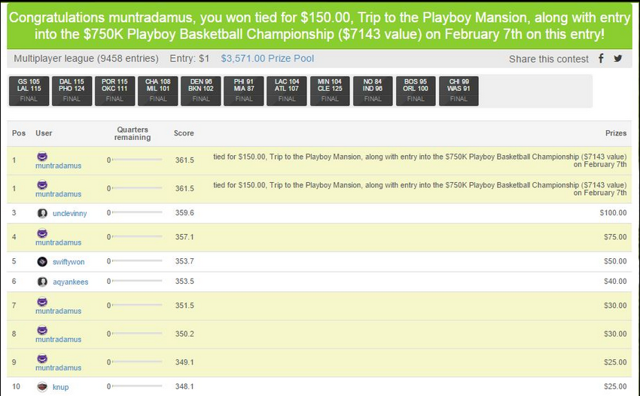Click knup's avatar icon

42,387
